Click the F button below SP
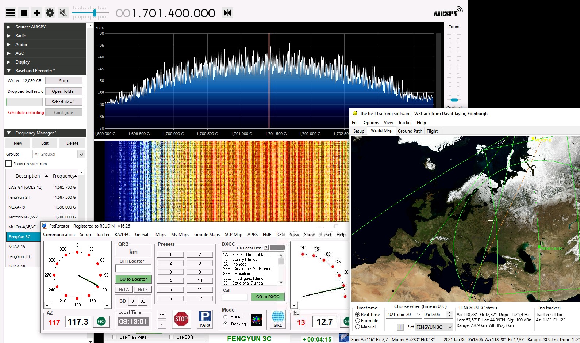The image size is (580, 343). (162, 324)
